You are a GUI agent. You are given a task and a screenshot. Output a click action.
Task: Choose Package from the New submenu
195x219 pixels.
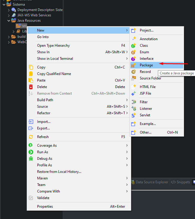[146, 65]
